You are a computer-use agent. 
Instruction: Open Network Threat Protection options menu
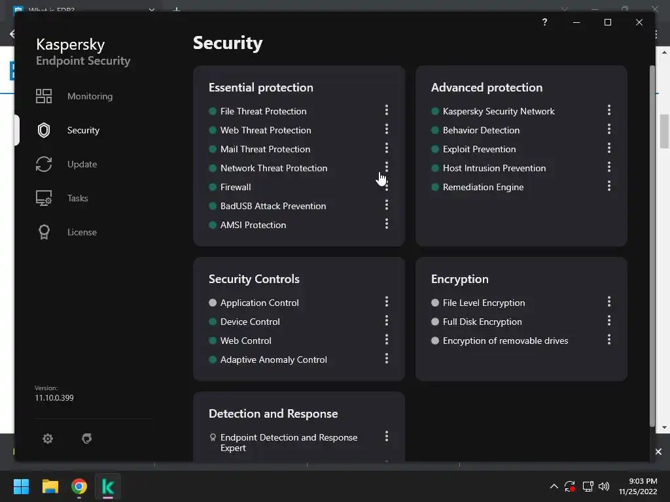click(x=387, y=166)
